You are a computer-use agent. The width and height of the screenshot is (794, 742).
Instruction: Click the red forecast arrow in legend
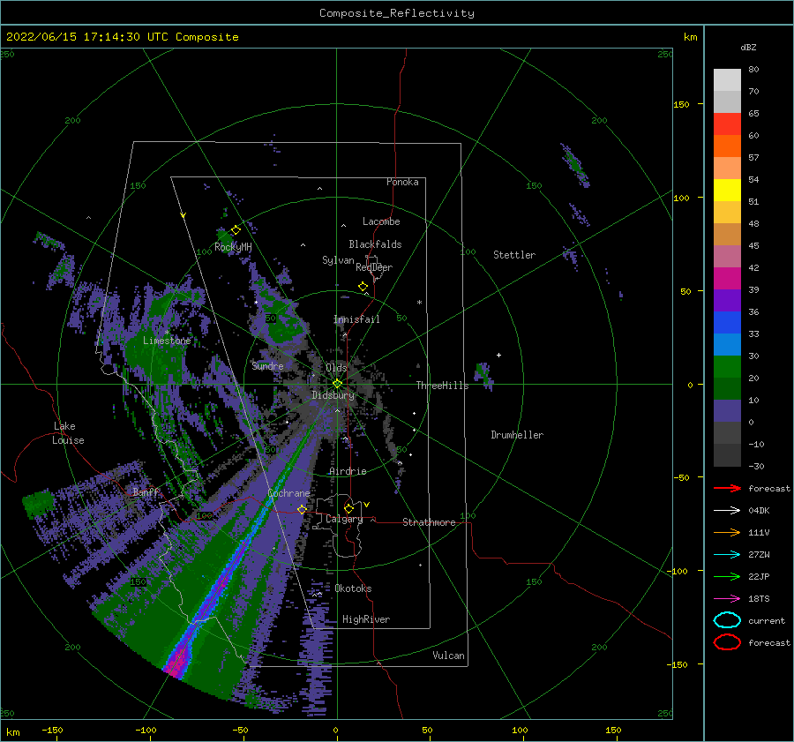(x=727, y=488)
